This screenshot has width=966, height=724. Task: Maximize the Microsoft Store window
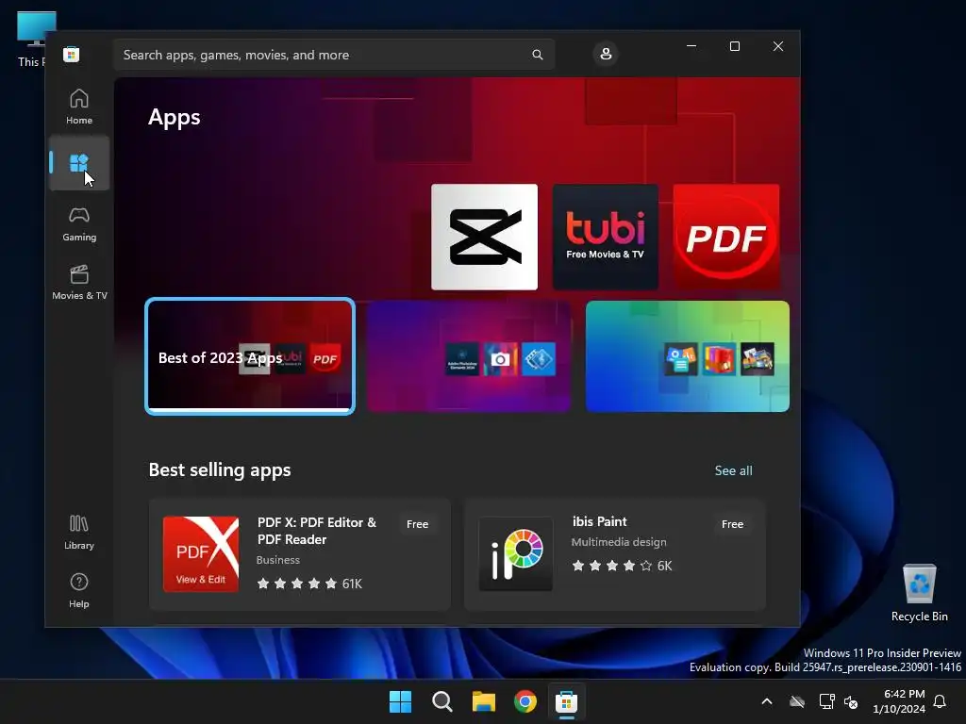734,47
